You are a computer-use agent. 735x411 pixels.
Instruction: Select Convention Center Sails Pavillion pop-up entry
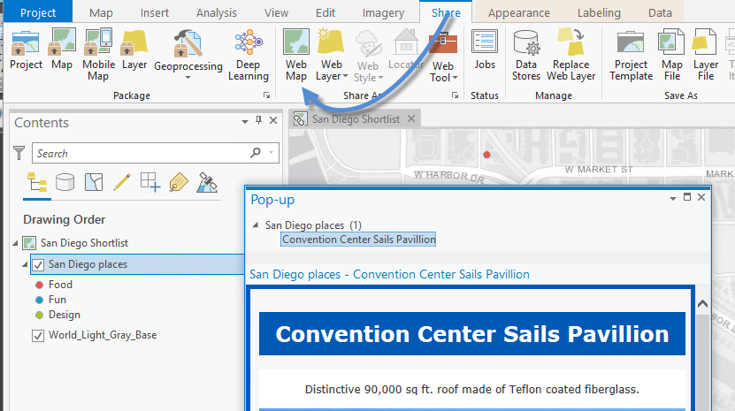click(x=358, y=240)
